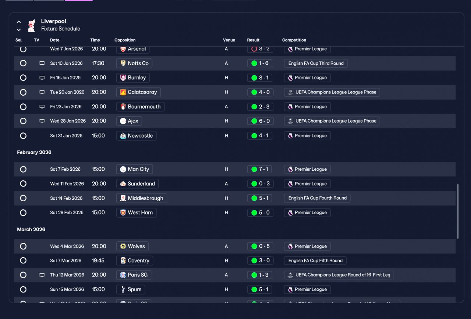The image size is (471, 319).
Task: Select the West Ham fixture radio button
Action: pyautogui.click(x=23, y=213)
